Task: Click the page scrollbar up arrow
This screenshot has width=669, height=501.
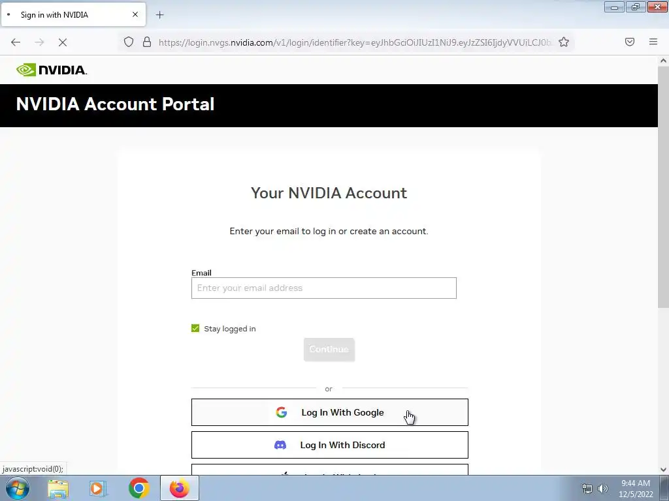Action: [663, 61]
